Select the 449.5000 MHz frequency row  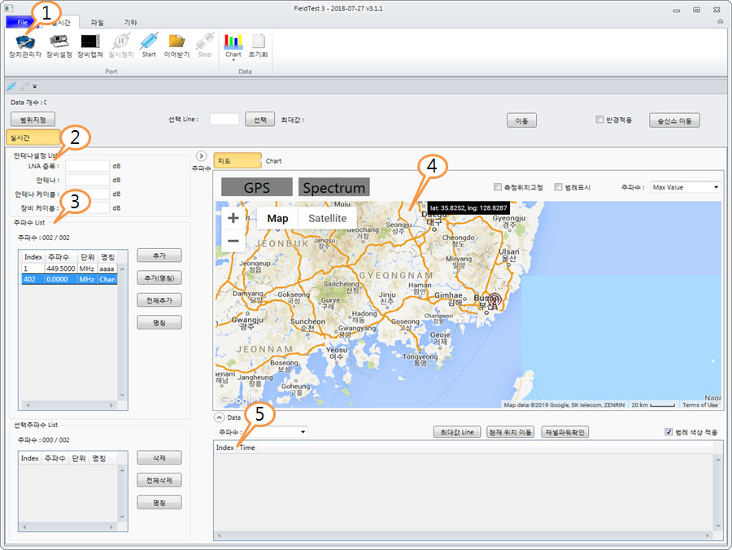[69, 268]
